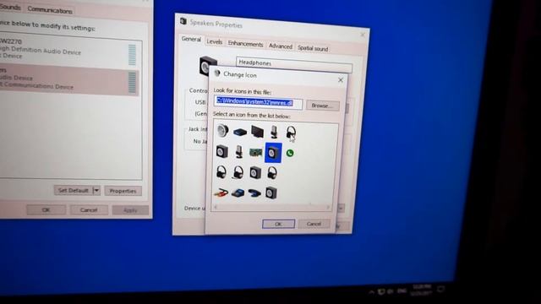
Task: Select speaker box icon left of second microphone
Action: click(221, 151)
